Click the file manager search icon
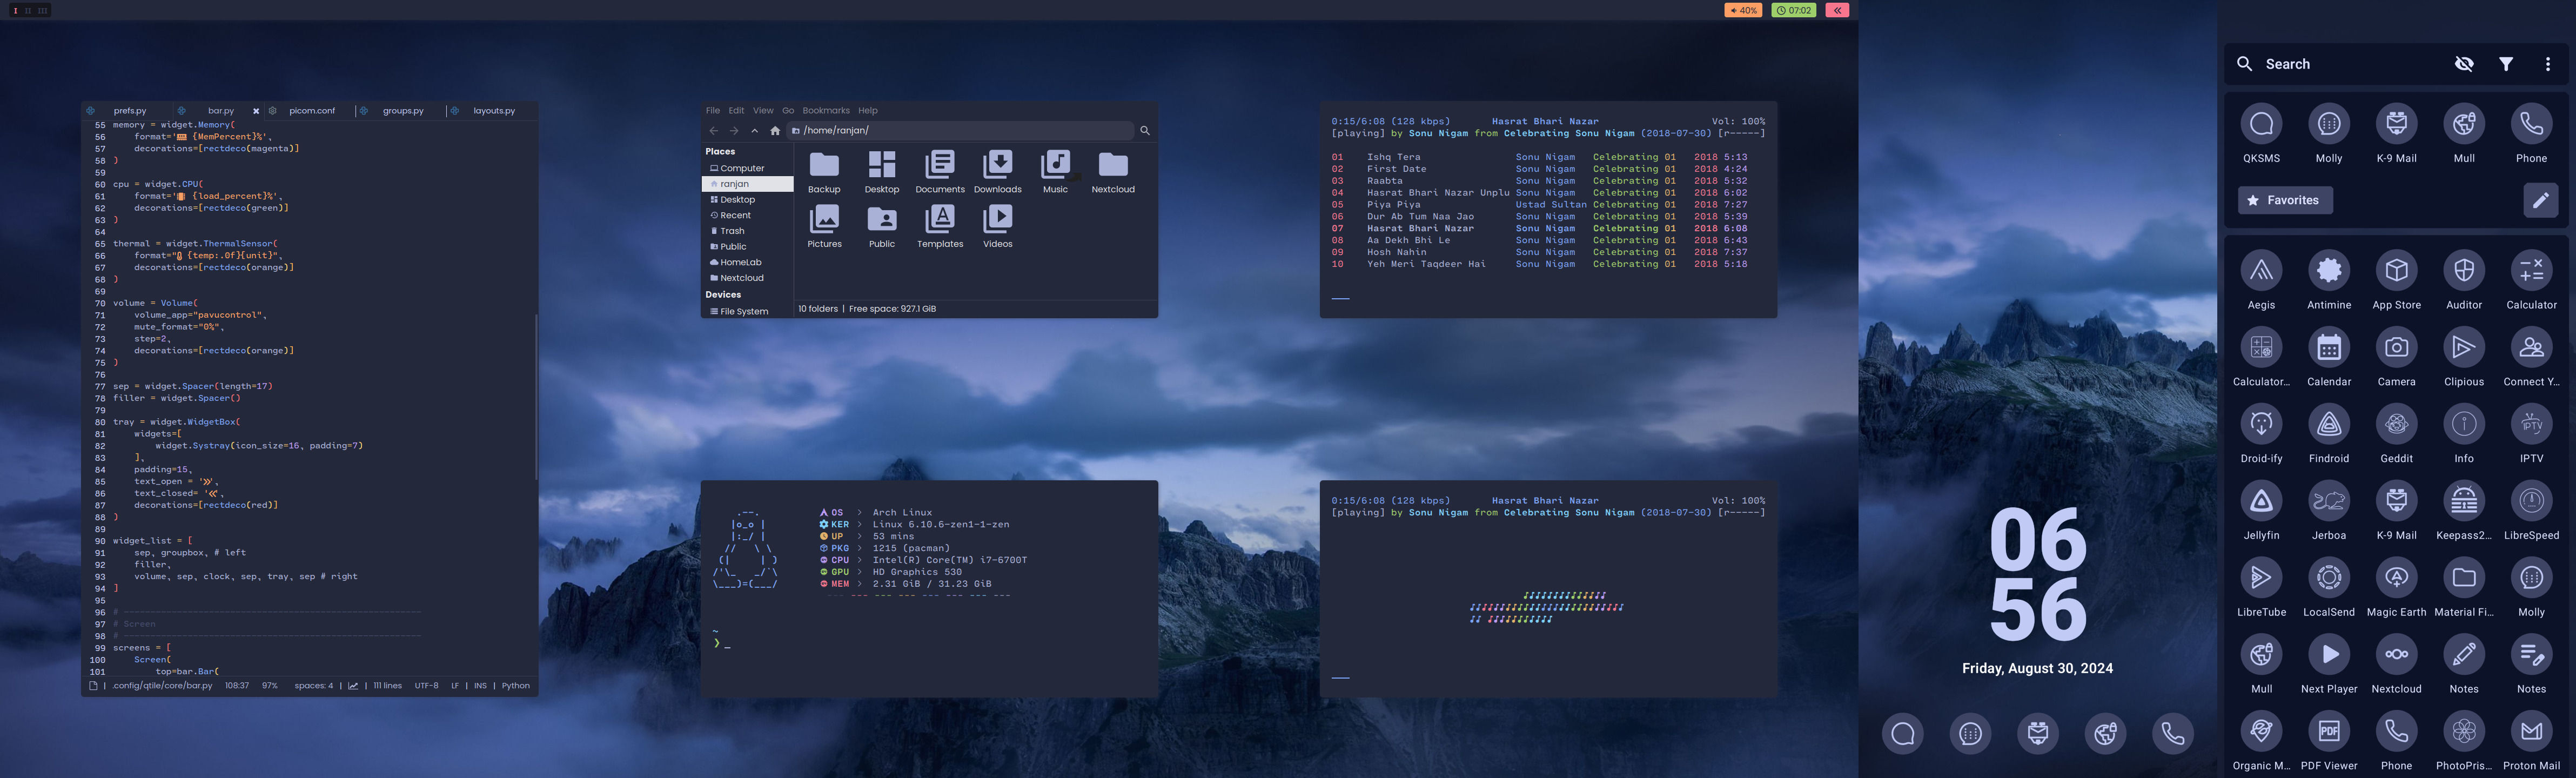The image size is (2576, 778). tap(1145, 131)
